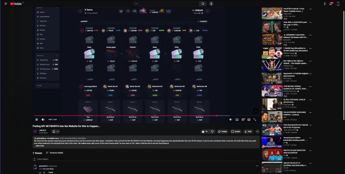This screenshot has width=345, height=174.
Task: Open subscription notification bell dropdown
Action: [x=55, y=131]
